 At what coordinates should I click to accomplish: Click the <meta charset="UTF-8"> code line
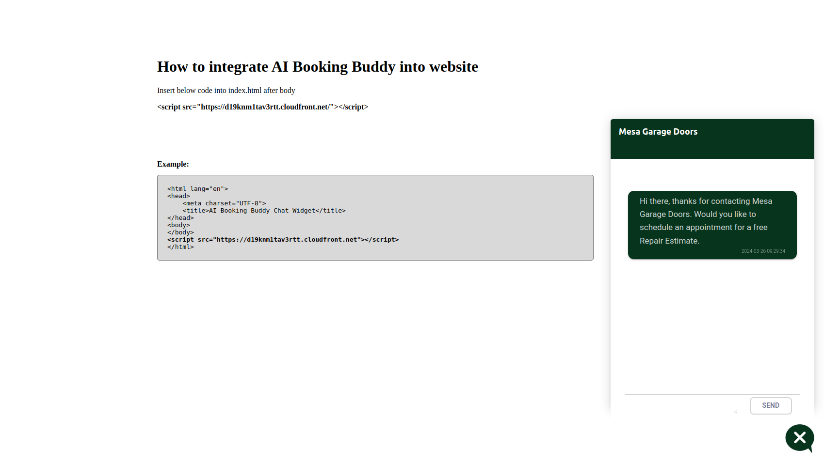point(224,203)
